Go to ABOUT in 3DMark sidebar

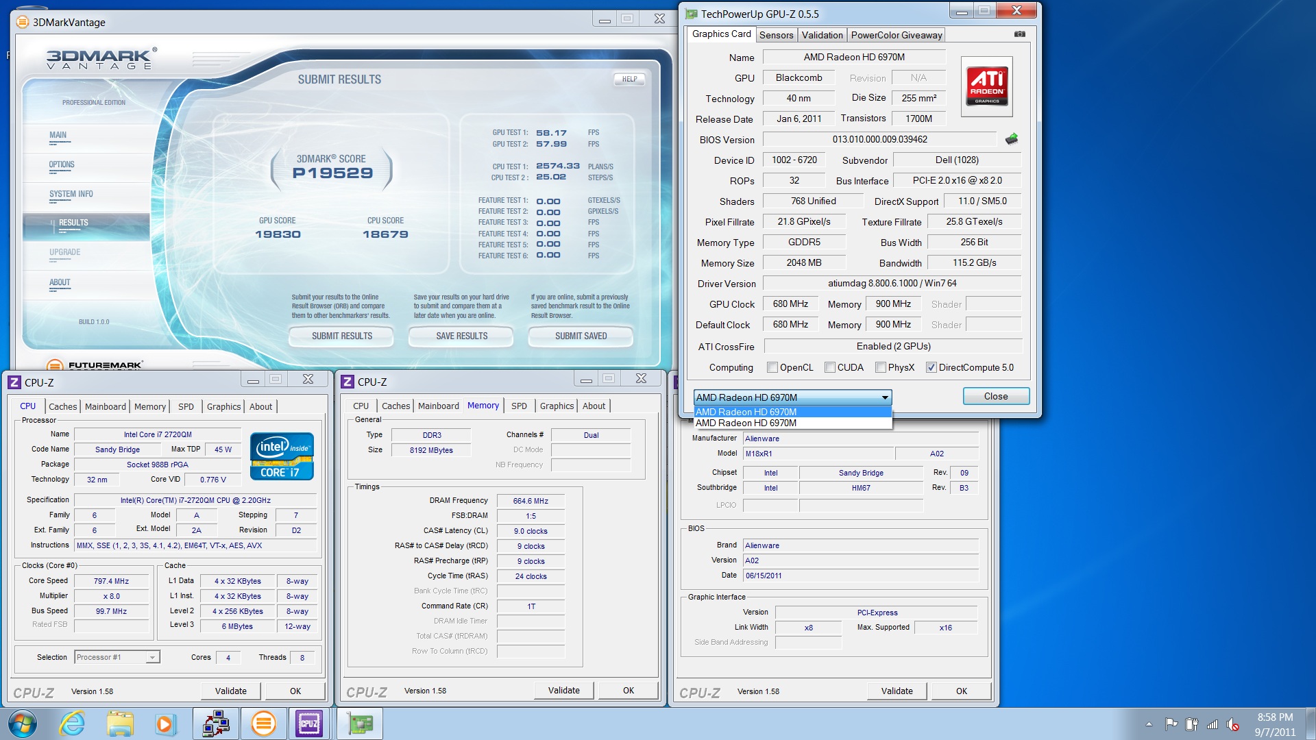coord(60,282)
